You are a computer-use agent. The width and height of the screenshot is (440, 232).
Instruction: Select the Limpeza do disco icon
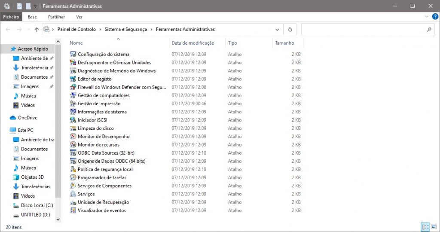pos(73,128)
